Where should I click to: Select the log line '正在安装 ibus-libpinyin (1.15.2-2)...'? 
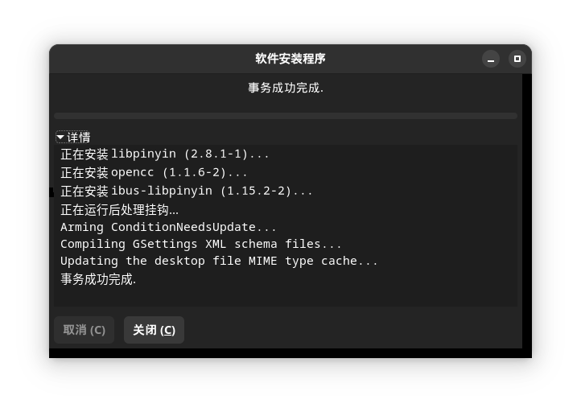click(x=187, y=191)
